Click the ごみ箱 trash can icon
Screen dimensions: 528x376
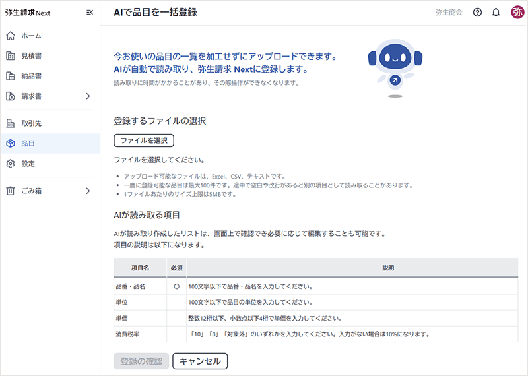coord(11,191)
